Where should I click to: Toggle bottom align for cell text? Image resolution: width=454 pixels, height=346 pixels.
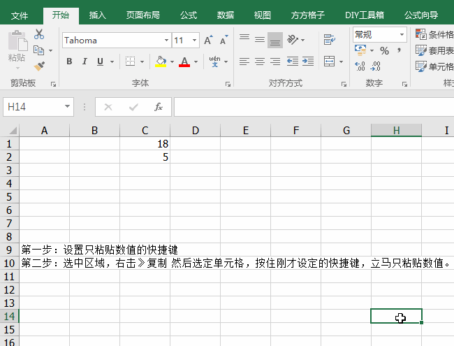coord(275,41)
